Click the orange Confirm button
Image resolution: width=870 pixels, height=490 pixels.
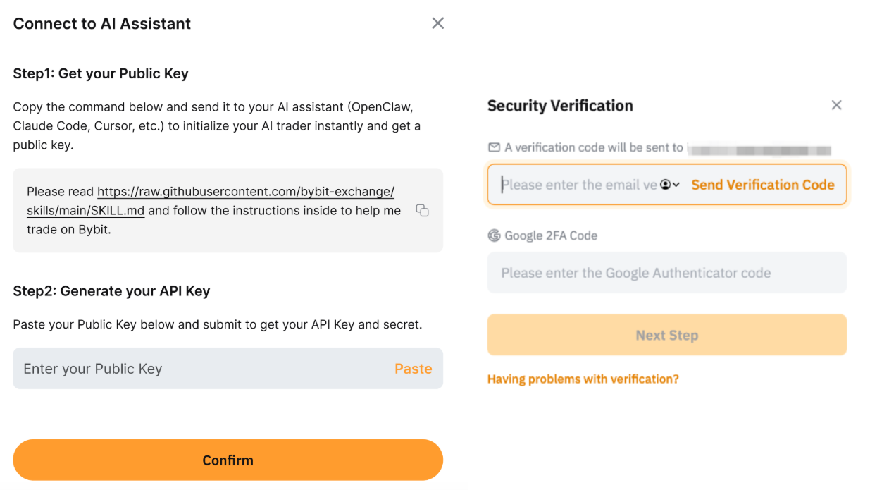[228, 460]
